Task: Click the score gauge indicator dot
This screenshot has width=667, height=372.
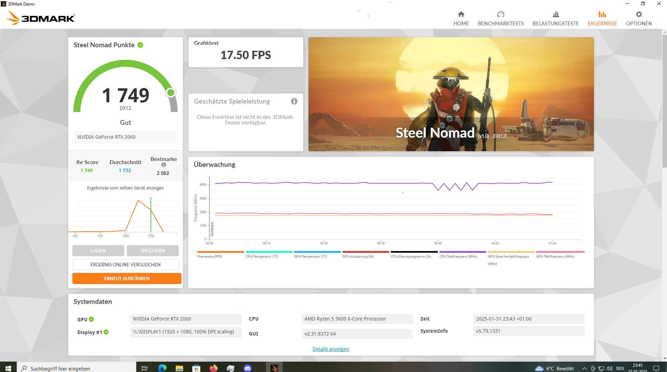Action: point(171,93)
